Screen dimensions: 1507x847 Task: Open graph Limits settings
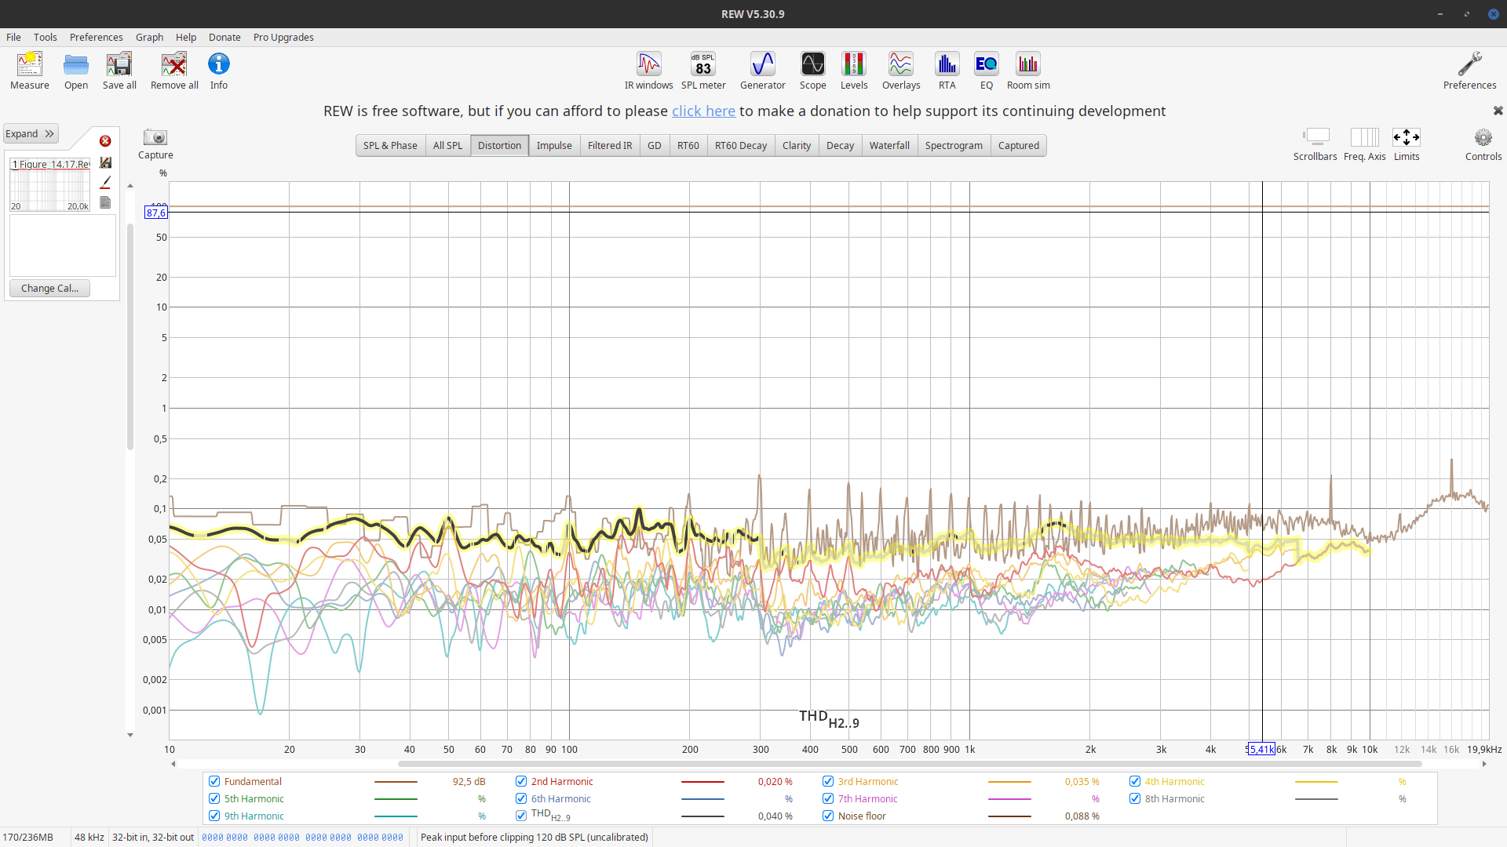[x=1407, y=145]
